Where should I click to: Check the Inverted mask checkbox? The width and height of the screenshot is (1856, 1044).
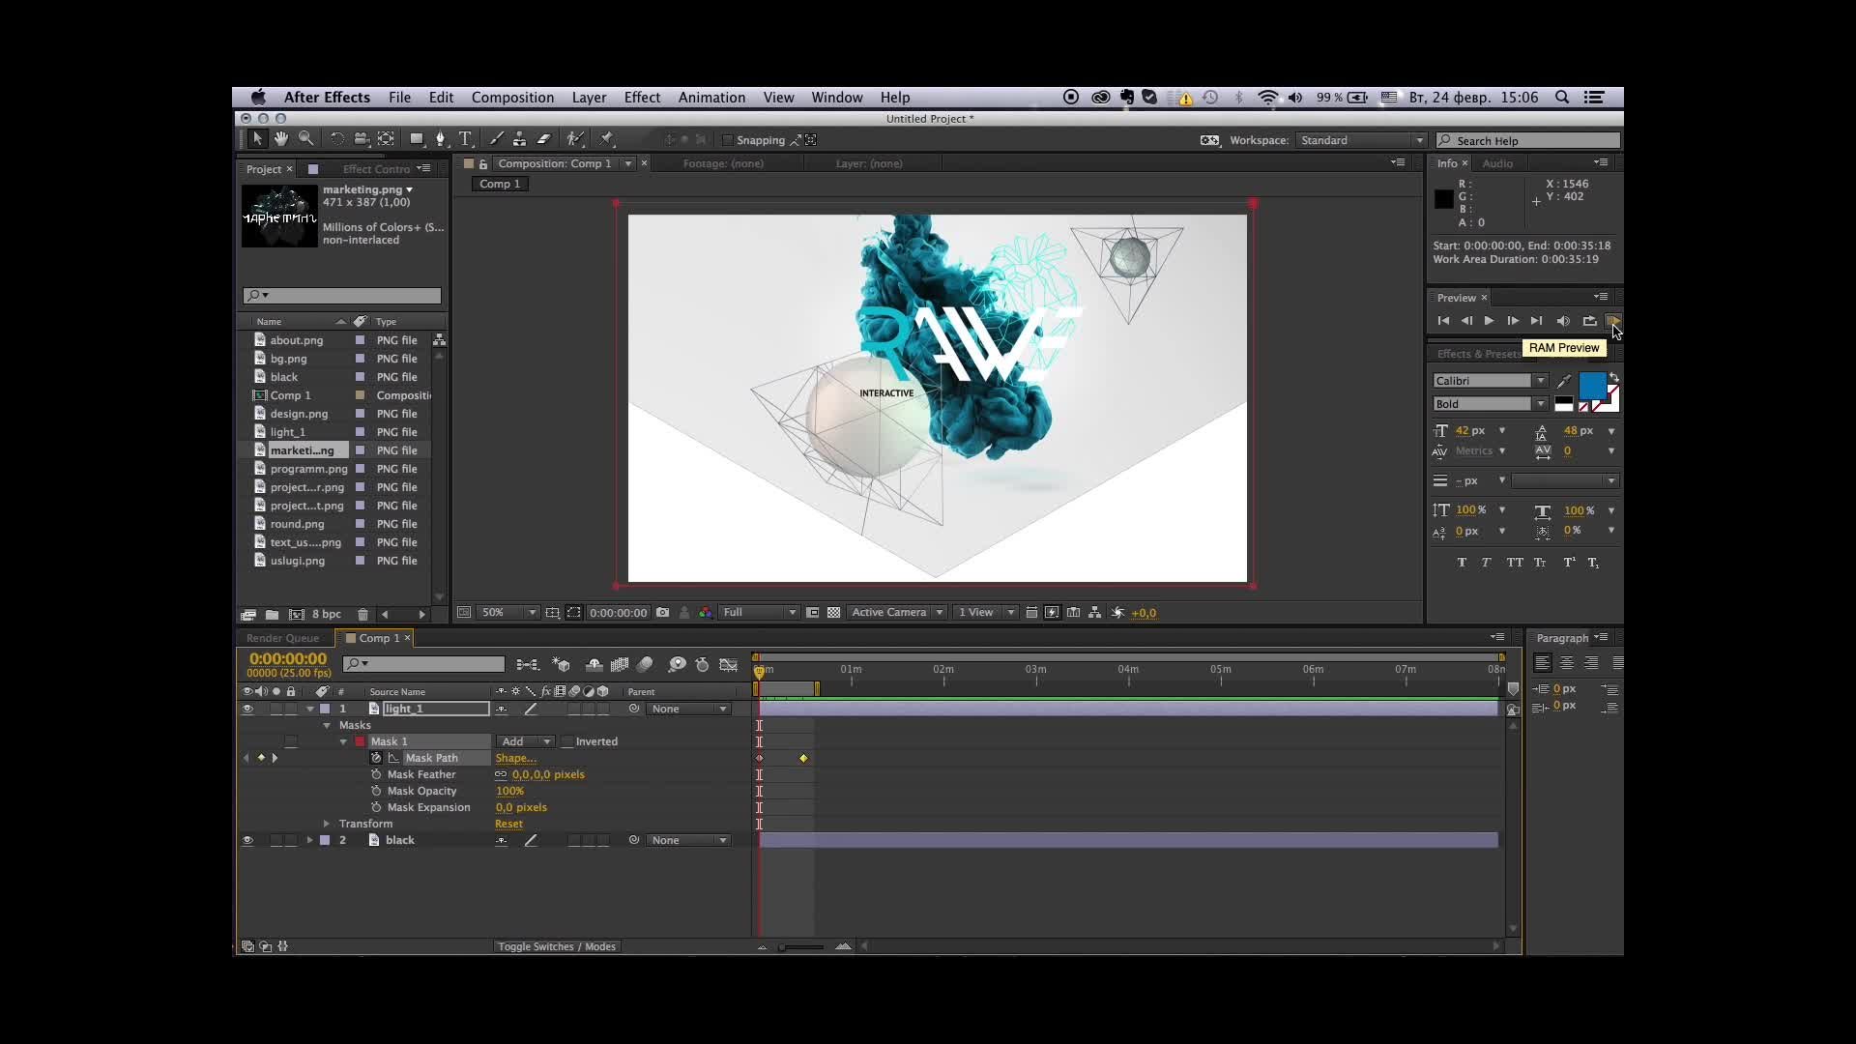[567, 741]
